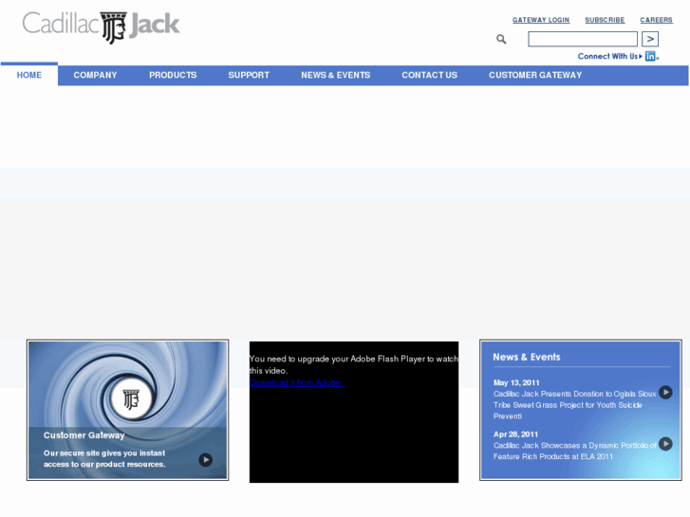Screen dimensions: 690x517
Task: Open the Oglala Sioux Tribe donation news headline
Action: (574, 405)
